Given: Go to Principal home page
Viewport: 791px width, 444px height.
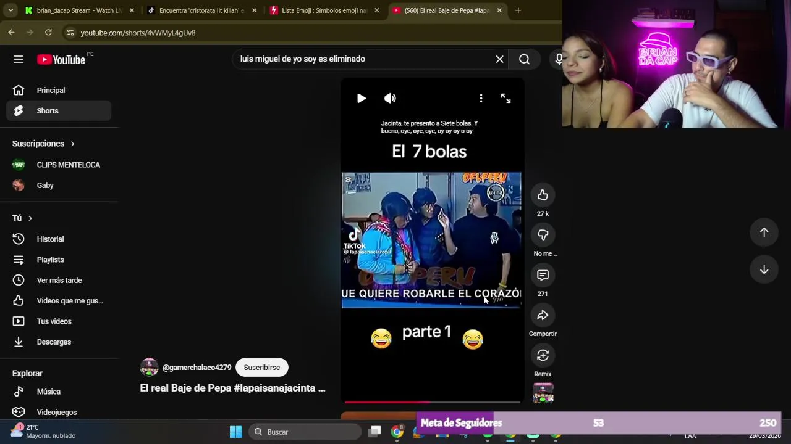Looking at the screenshot, I should tap(59, 90).
